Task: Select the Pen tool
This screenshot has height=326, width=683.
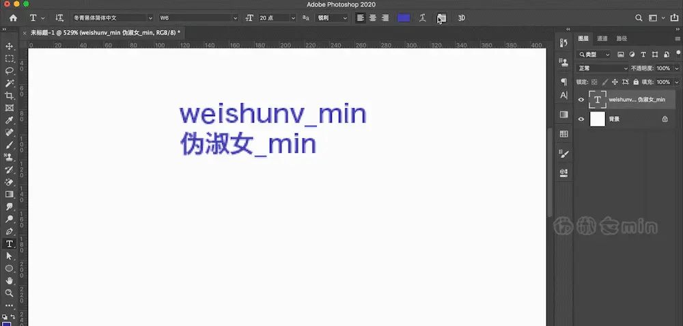Action: [x=9, y=232]
